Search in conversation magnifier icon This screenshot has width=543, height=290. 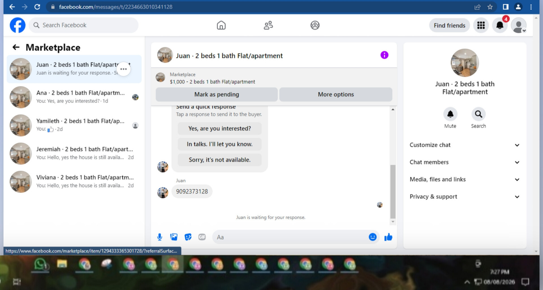tap(479, 114)
